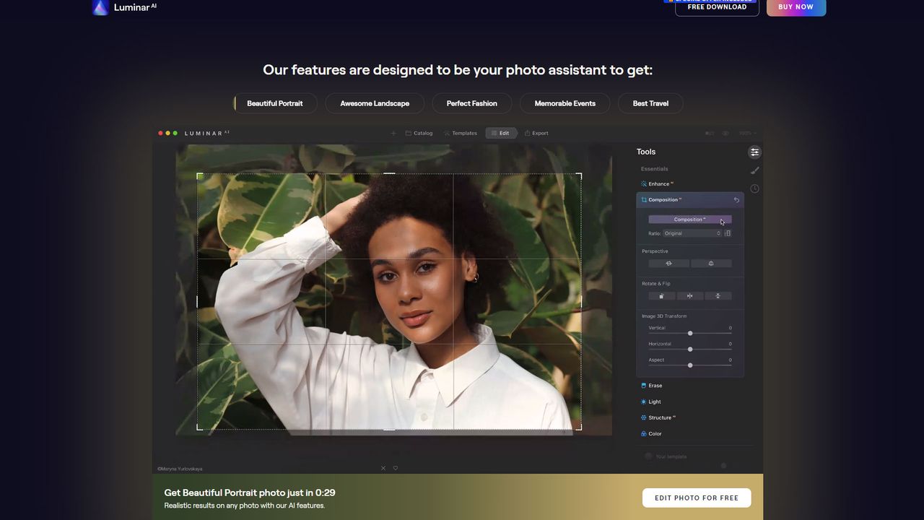Image resolution: width=924 pixels, height=520 pixels.
Task: Click the macOS green maximize button
Action: 175,133
